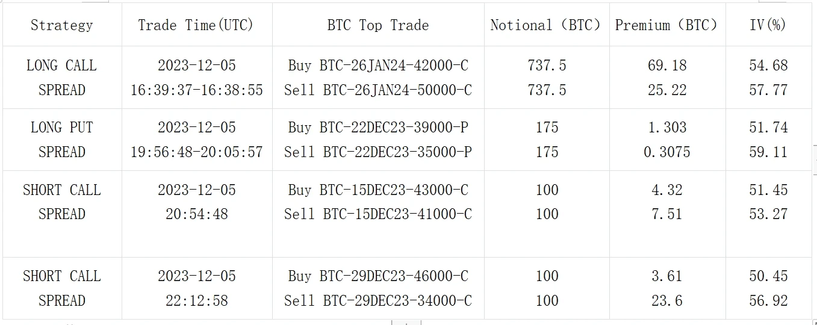Select the Sell BTC-26JAN24-50000-C trade entry

click(378, 90)
